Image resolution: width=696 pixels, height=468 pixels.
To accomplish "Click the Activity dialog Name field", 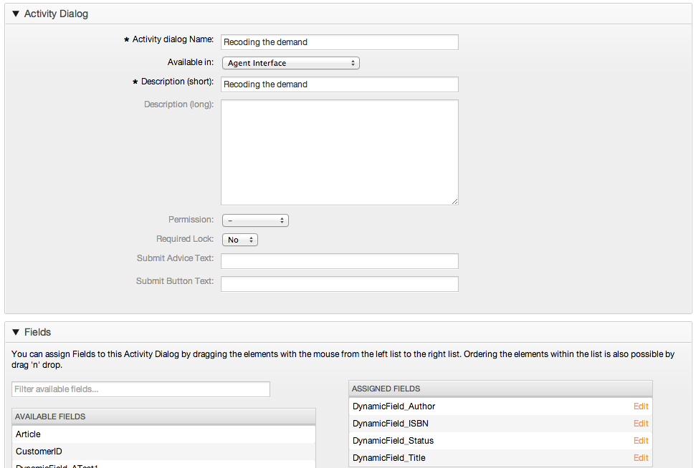I will point(339,42).
